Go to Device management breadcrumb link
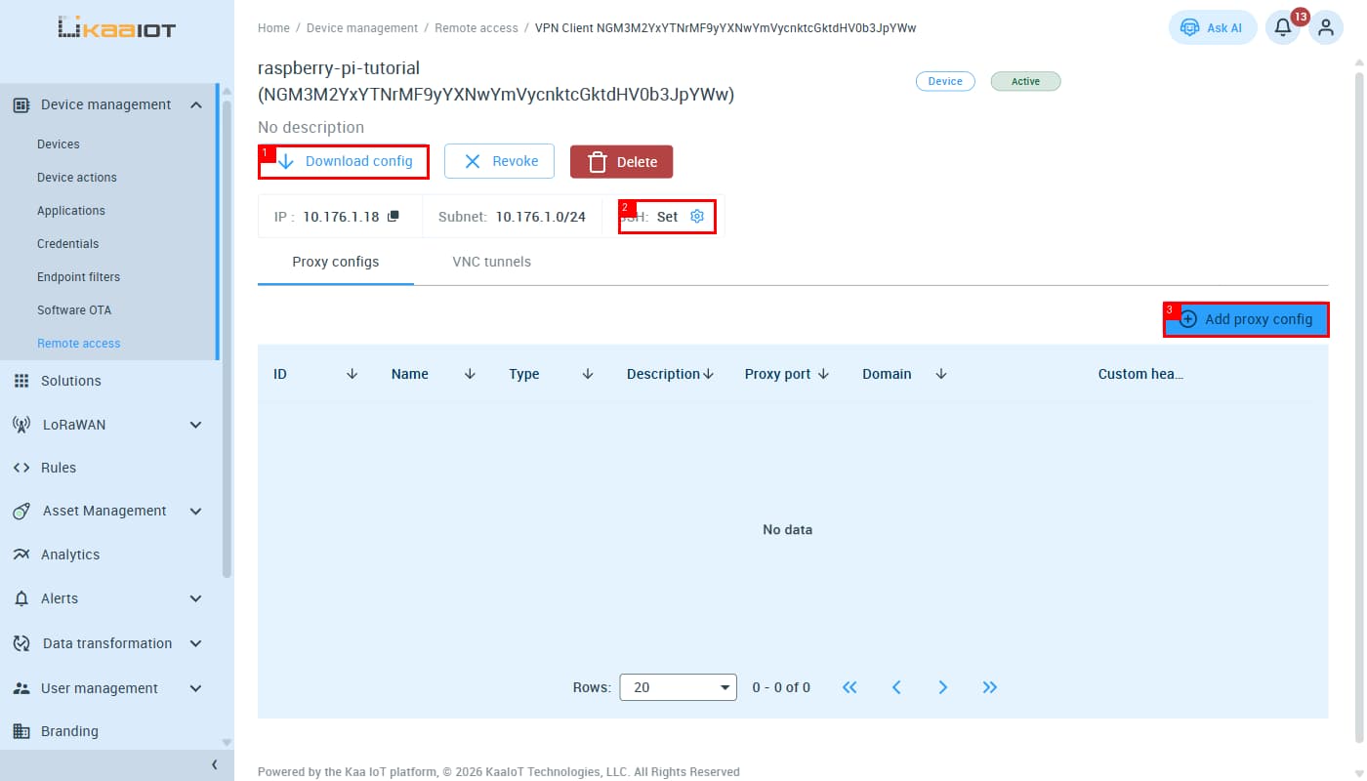 (362, 28)
